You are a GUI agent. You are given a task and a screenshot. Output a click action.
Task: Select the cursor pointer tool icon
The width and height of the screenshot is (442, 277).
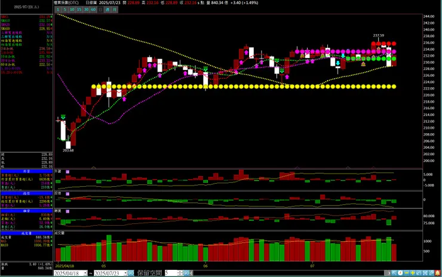pyautogui.click(x=394, y=273)
